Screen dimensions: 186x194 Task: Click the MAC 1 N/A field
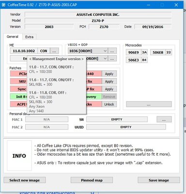coord(46,119)
